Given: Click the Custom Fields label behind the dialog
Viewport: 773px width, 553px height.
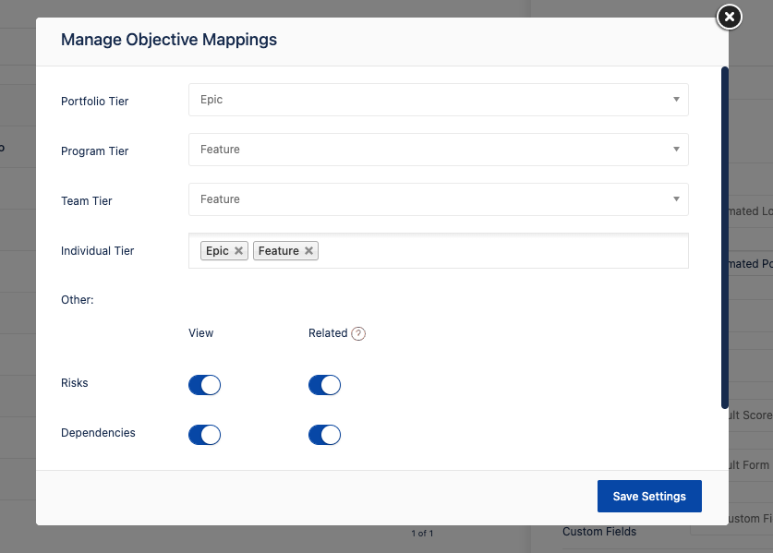Looking at the screenshot, I should pyautogui.click(x=599, y=532).
